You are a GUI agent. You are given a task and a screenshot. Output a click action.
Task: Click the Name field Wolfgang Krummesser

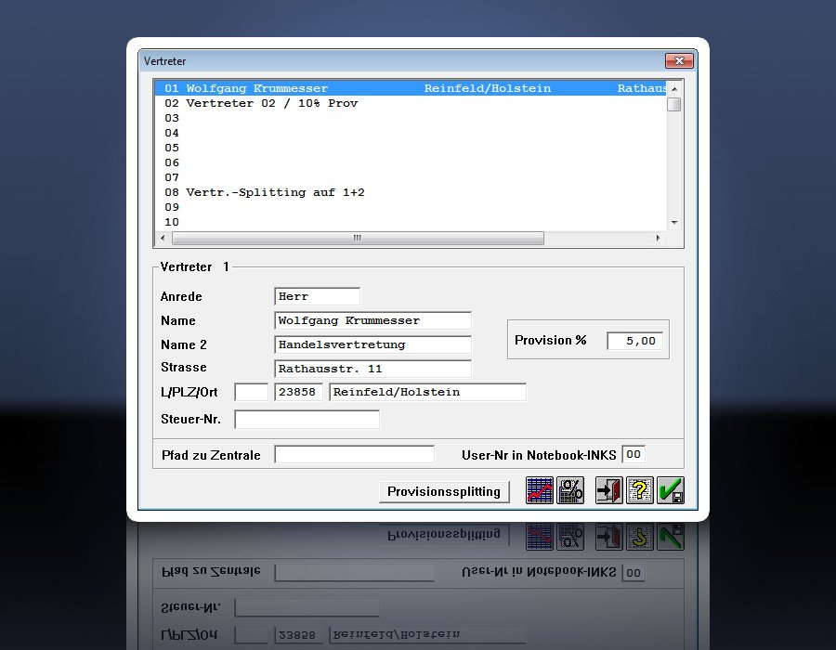point(372,320)
